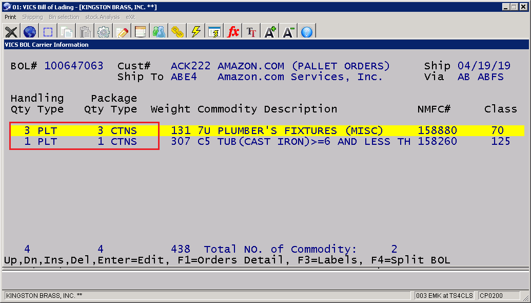Click class value 70 in highlighted row
The height and width of the screenshot is (303, 531).
pyautogui.click(x=498, y=130)
